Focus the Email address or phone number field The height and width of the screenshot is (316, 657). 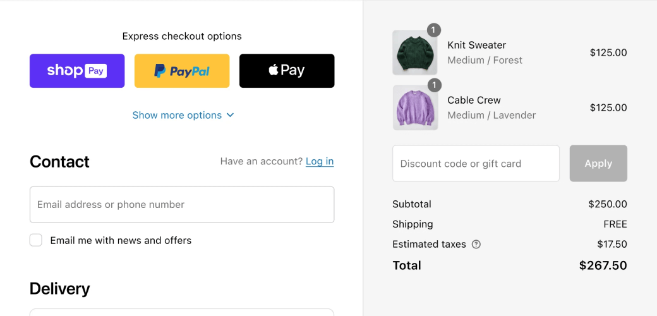pyautogui.click(x=182, y=205)
